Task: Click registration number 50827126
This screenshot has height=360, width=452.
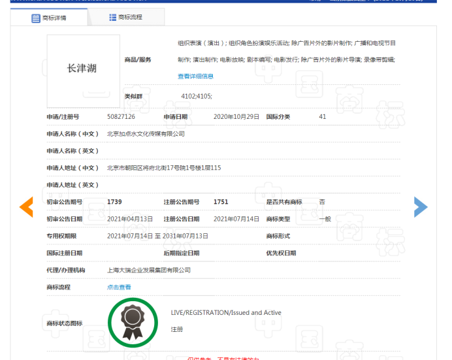Action: tap(121, 117)
